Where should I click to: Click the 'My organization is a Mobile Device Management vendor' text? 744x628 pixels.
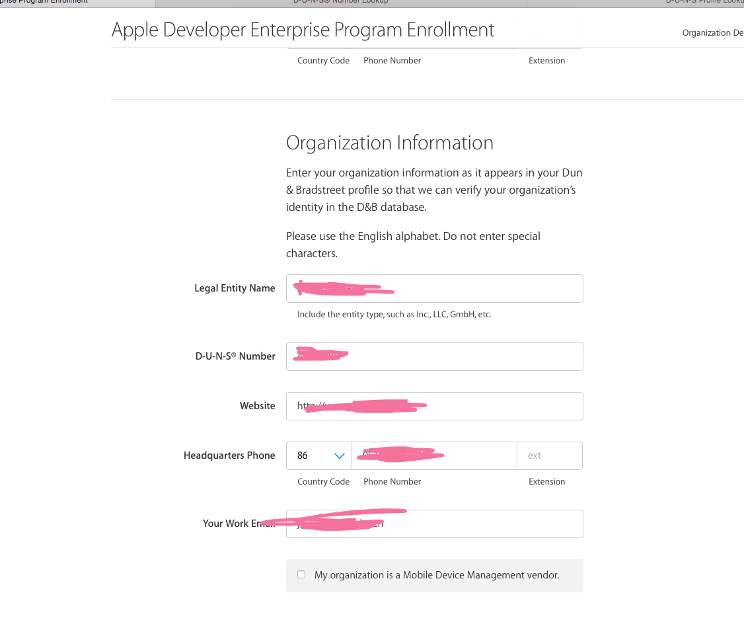coord(437,575)
